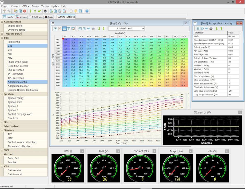Click the Mode value cell showing Narrow

pos(233,36)
